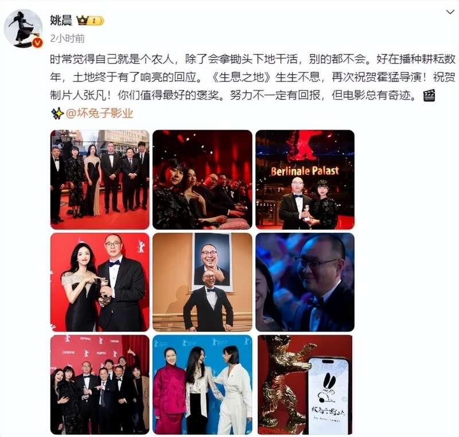This screenshot has height=437, width=459.
Task: Click the post text mentioning 《生息之地》
Action: 252,77
